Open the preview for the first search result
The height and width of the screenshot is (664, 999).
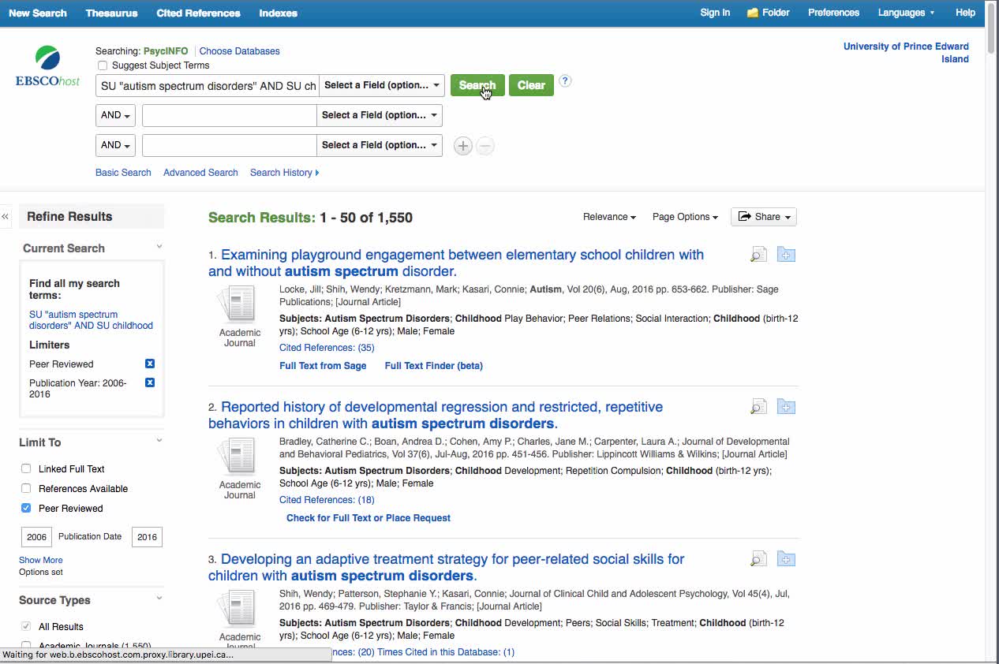pyautogui.click(x=758, y=254)
